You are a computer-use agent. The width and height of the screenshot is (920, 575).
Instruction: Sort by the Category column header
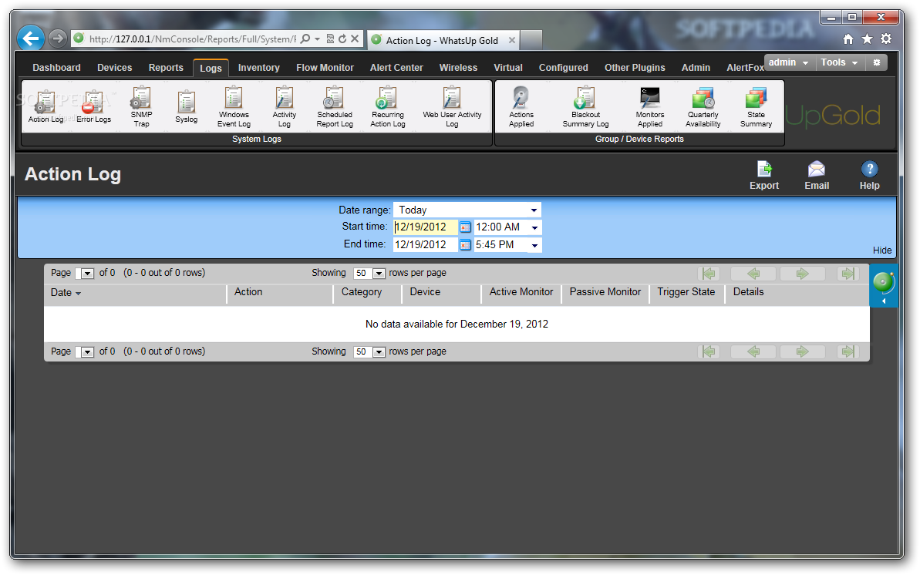click(x=362, y=291)
